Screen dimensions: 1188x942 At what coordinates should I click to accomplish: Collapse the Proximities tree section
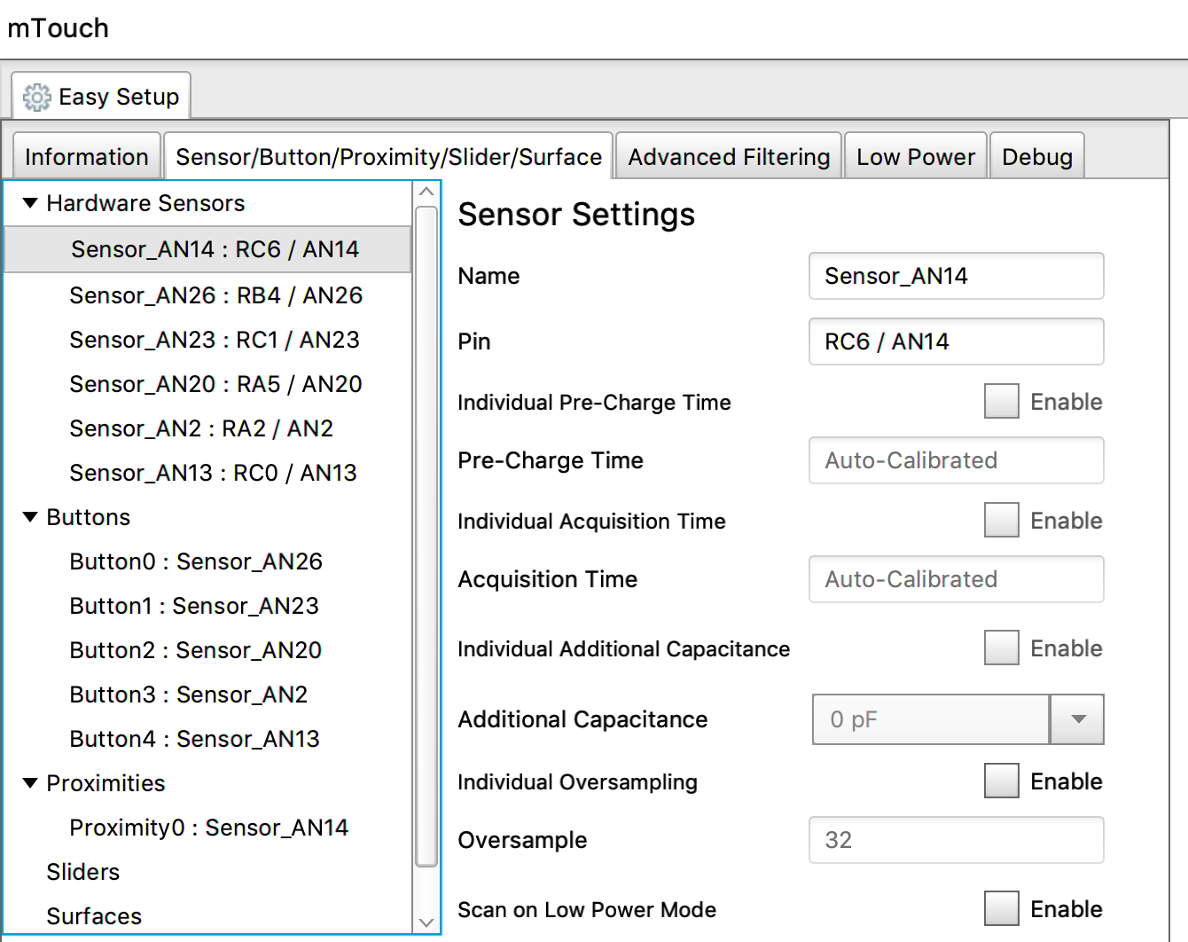tap(30, 783)
